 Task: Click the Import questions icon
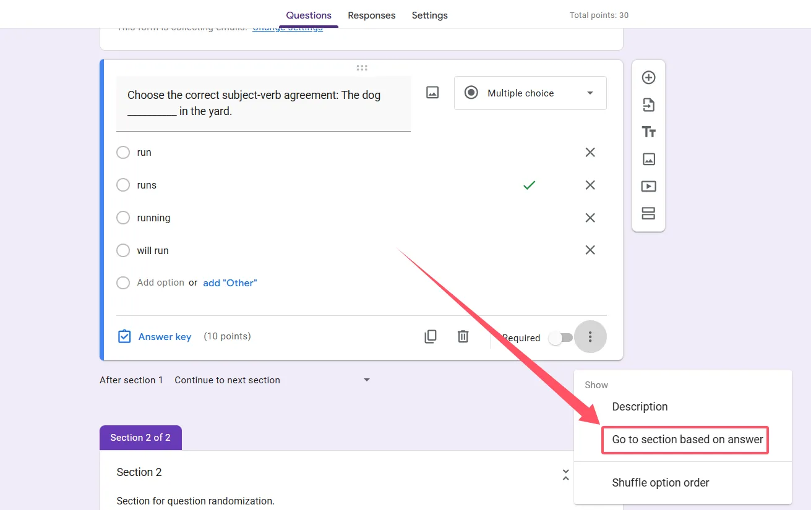pyautogui.click(x=648, y=105)
